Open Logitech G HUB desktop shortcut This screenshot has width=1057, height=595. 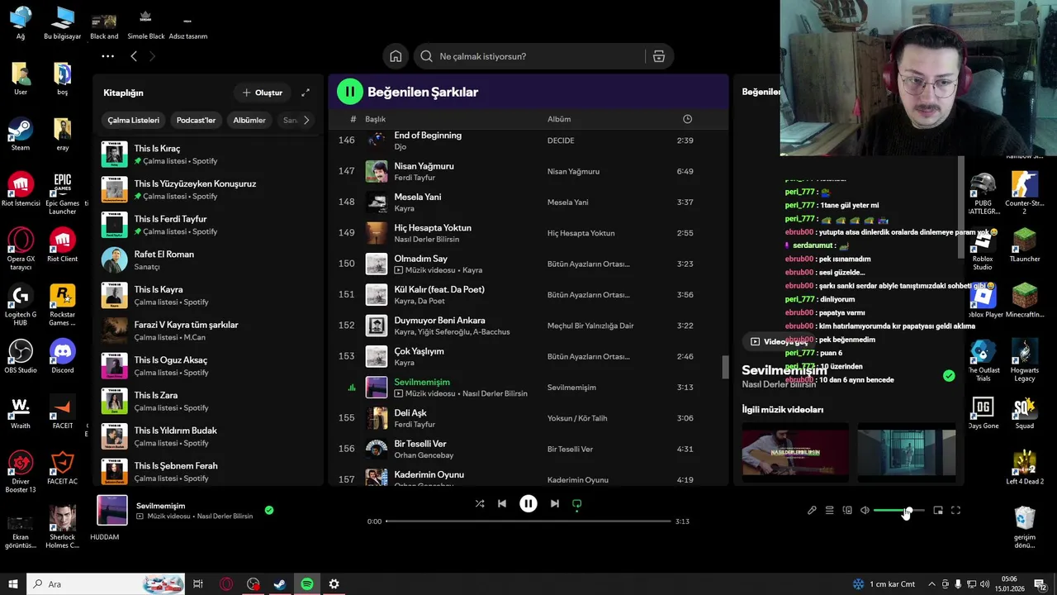[x=20, y=305]
